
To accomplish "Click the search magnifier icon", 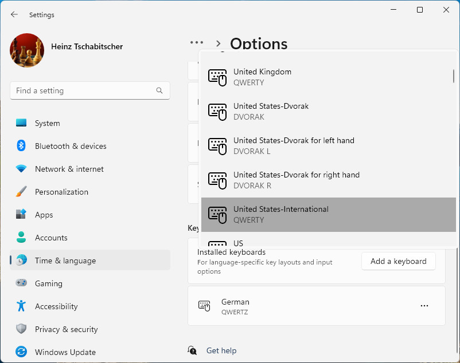I will point(159,90).
